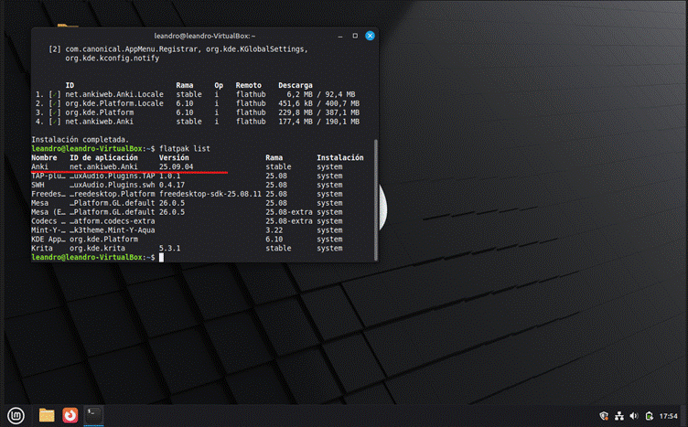Click the Krita version '5.3.1'
The height and width of the screenshot is (427, 688).
pyautogui.click(x=170, y=248)
